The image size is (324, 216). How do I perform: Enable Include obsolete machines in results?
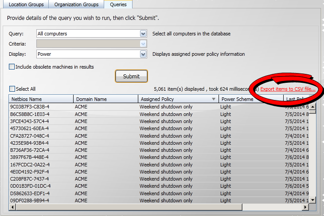pyautogui.click(x=12, y=67)
